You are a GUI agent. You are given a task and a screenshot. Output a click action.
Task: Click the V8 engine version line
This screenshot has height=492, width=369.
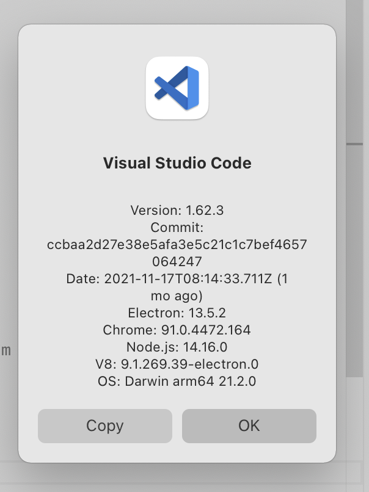177,364
